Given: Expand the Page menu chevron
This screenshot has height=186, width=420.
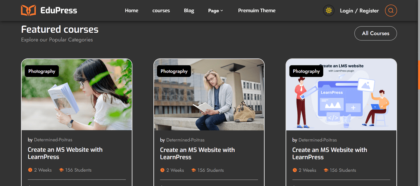Looking at the screenshot, I should (222, 11).
